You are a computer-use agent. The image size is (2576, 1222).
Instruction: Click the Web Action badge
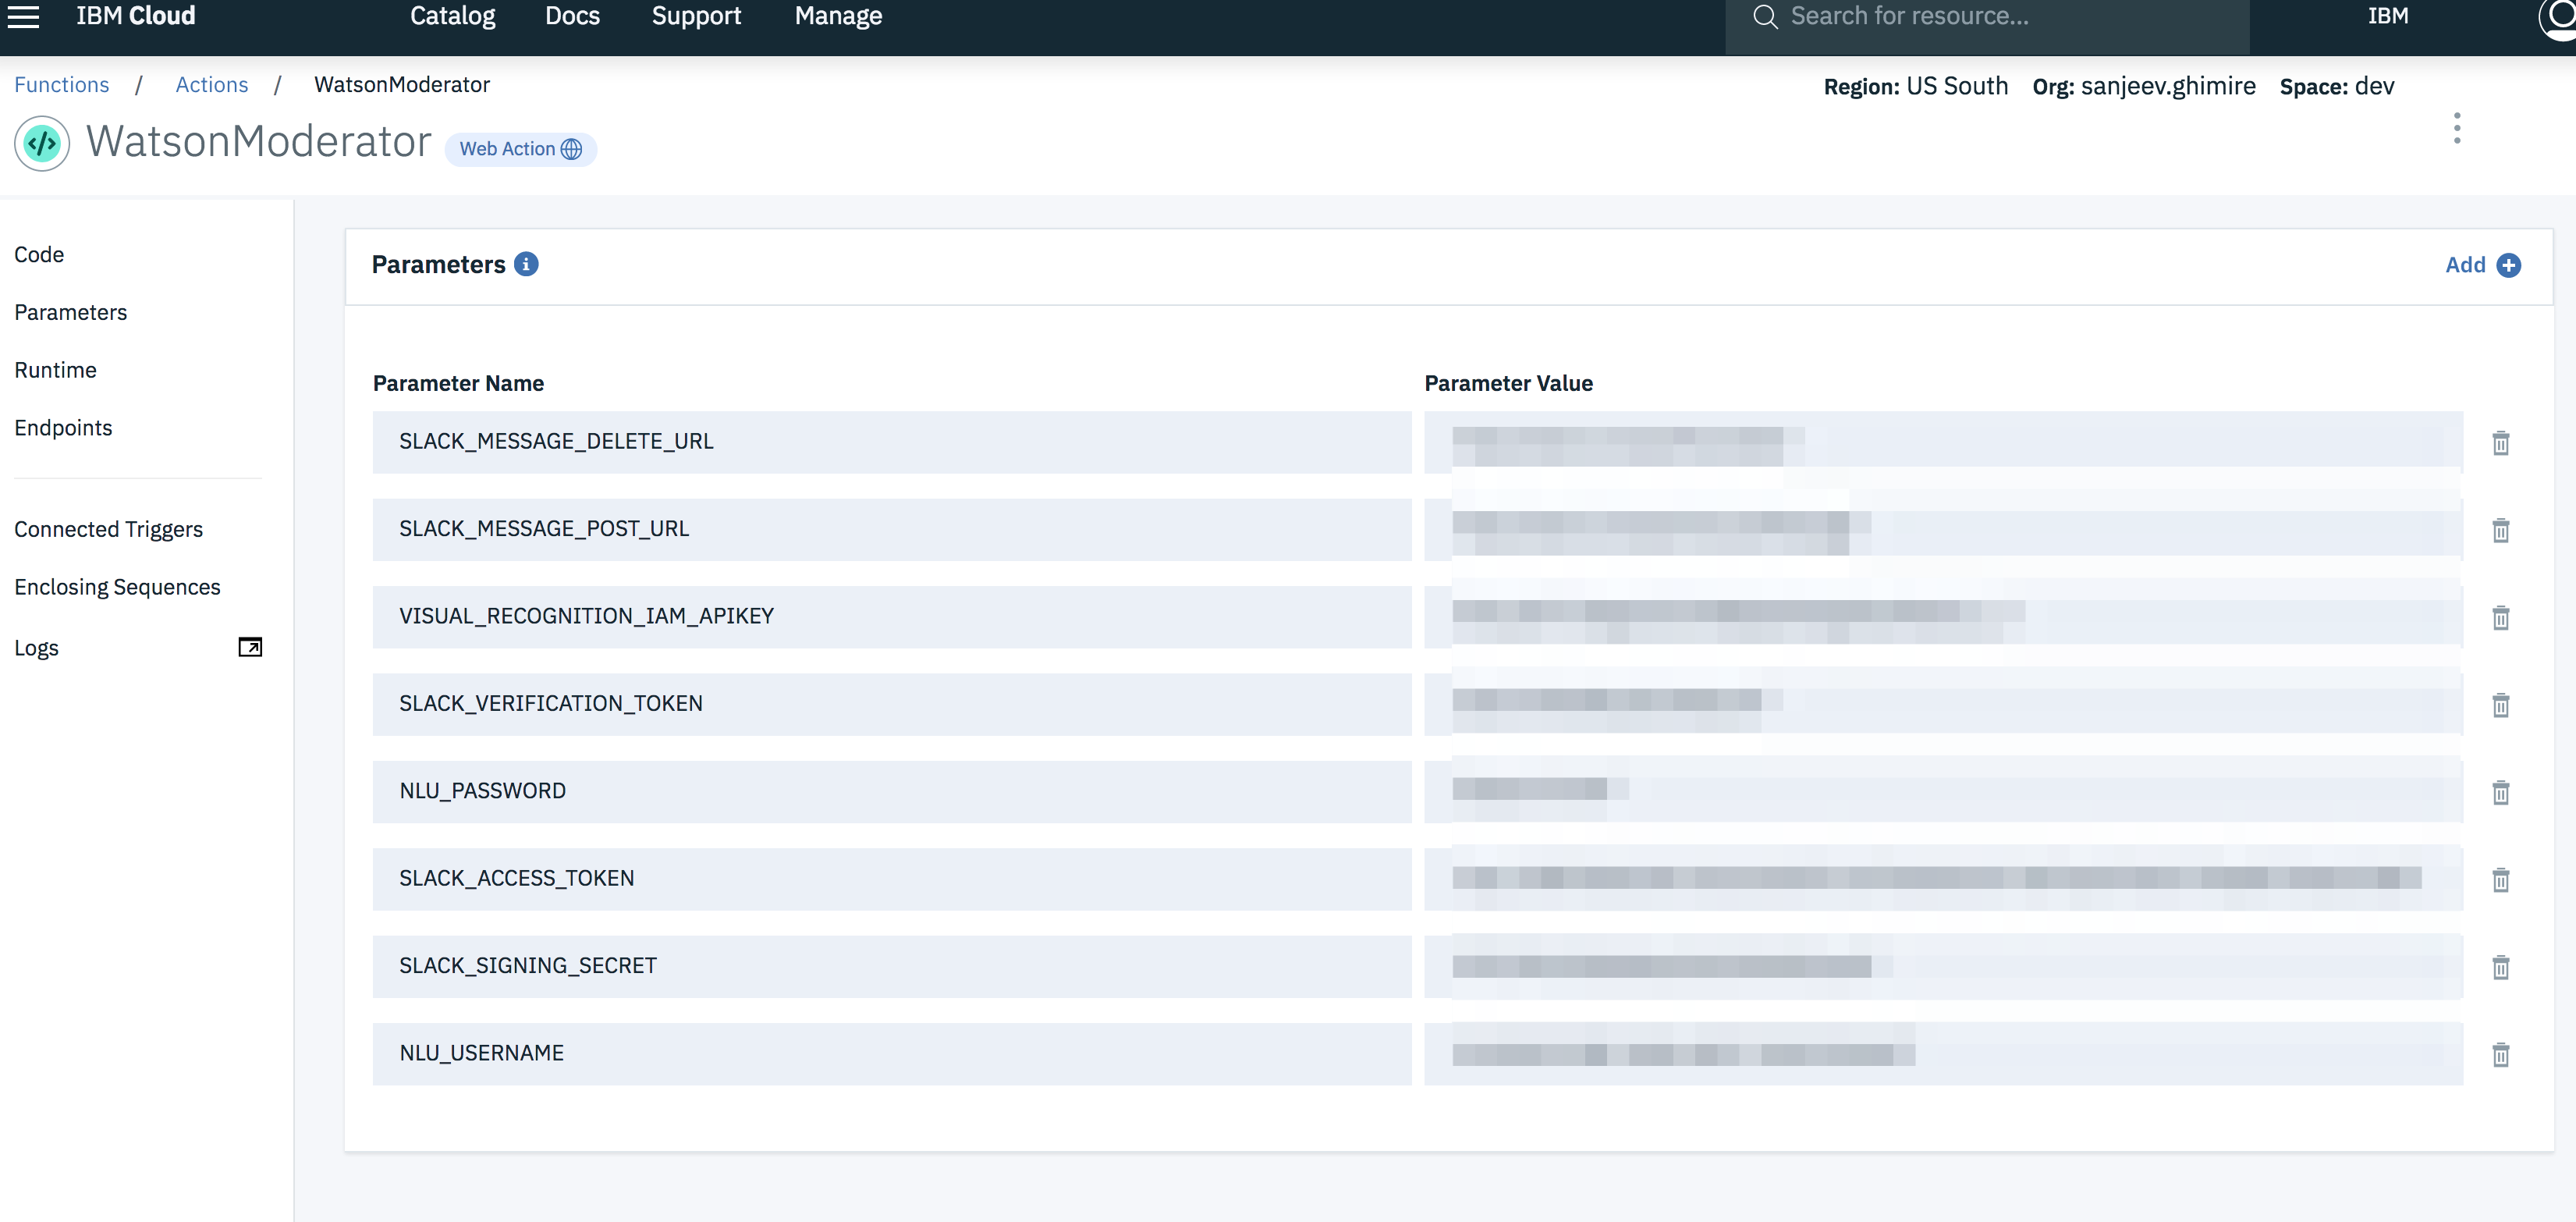click(x=520, y=149)
